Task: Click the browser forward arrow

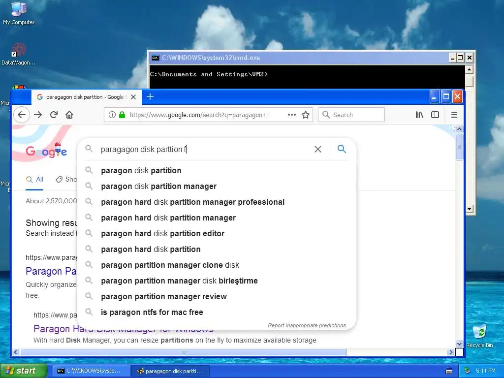Action: 38,115
